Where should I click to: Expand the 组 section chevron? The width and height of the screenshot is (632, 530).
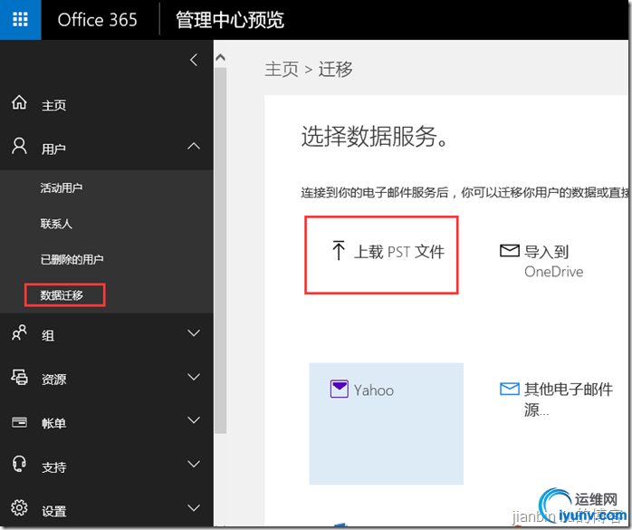coord(194,332)
